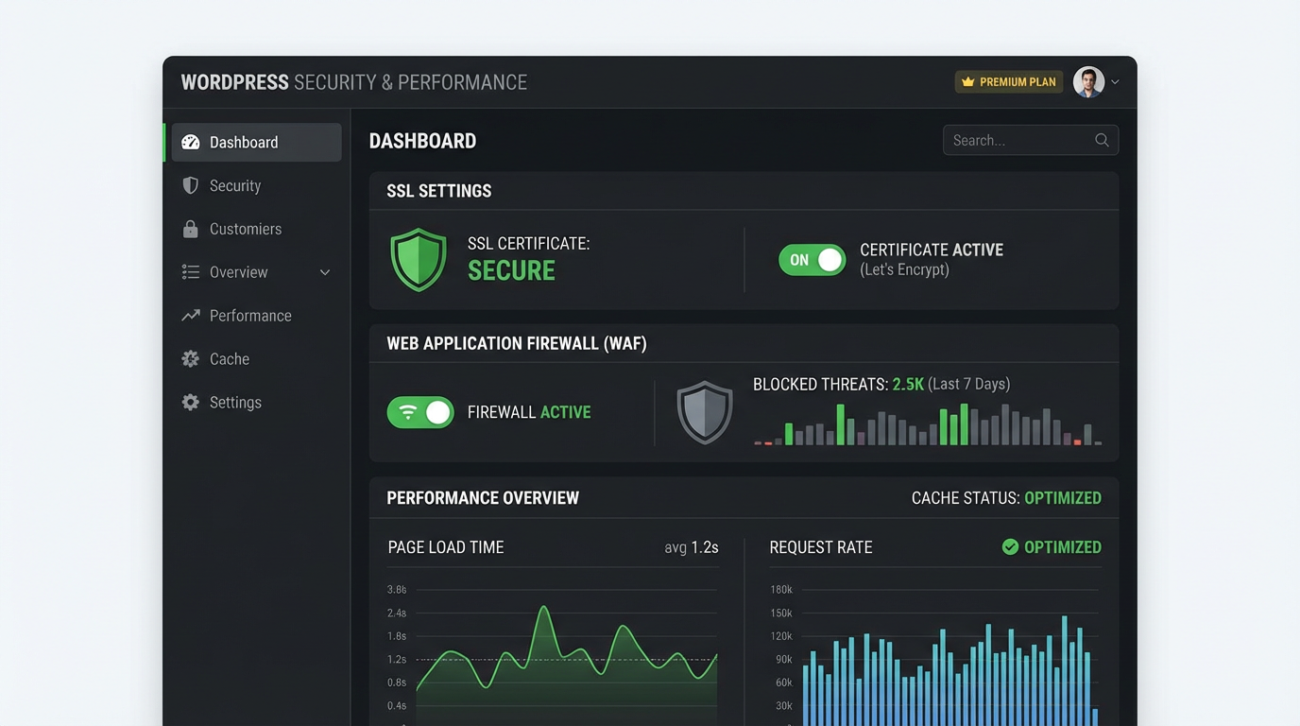Disable the Firewall Active toggle

420,412
